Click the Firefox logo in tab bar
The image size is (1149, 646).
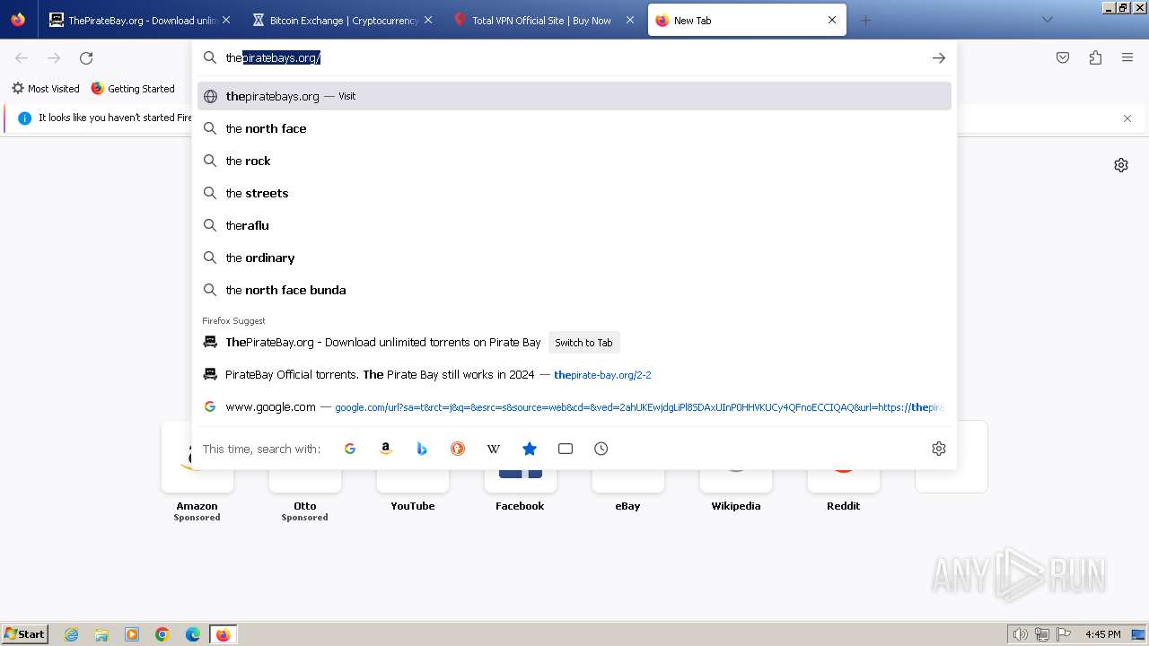click(18, 20)
